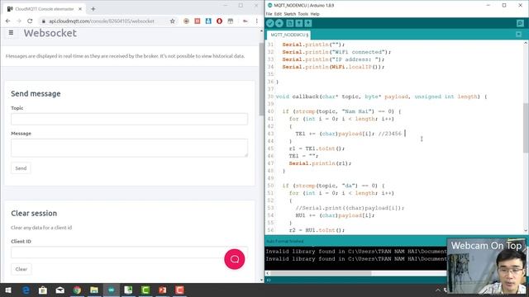Viewport: 529px width, 297px height.
Task: Open a new Chrome tab
Action: (x=93, y=9)
